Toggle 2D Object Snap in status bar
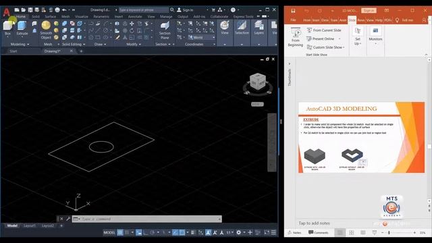This screenshot has width=432, height=243. point(182,232)
